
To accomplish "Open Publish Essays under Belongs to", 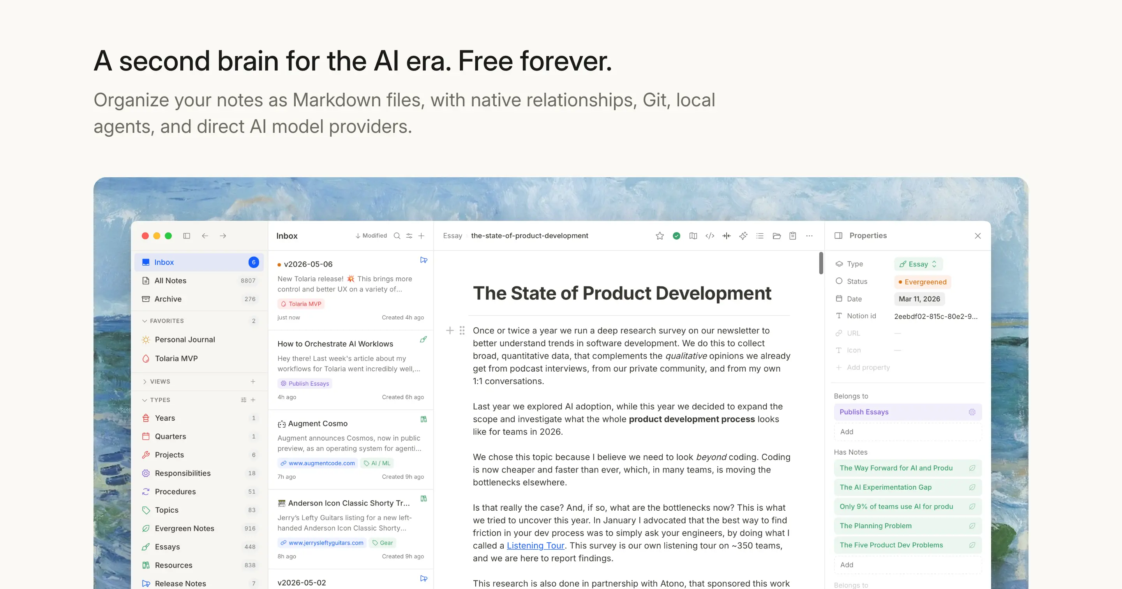I will click(x=908, y=412).
